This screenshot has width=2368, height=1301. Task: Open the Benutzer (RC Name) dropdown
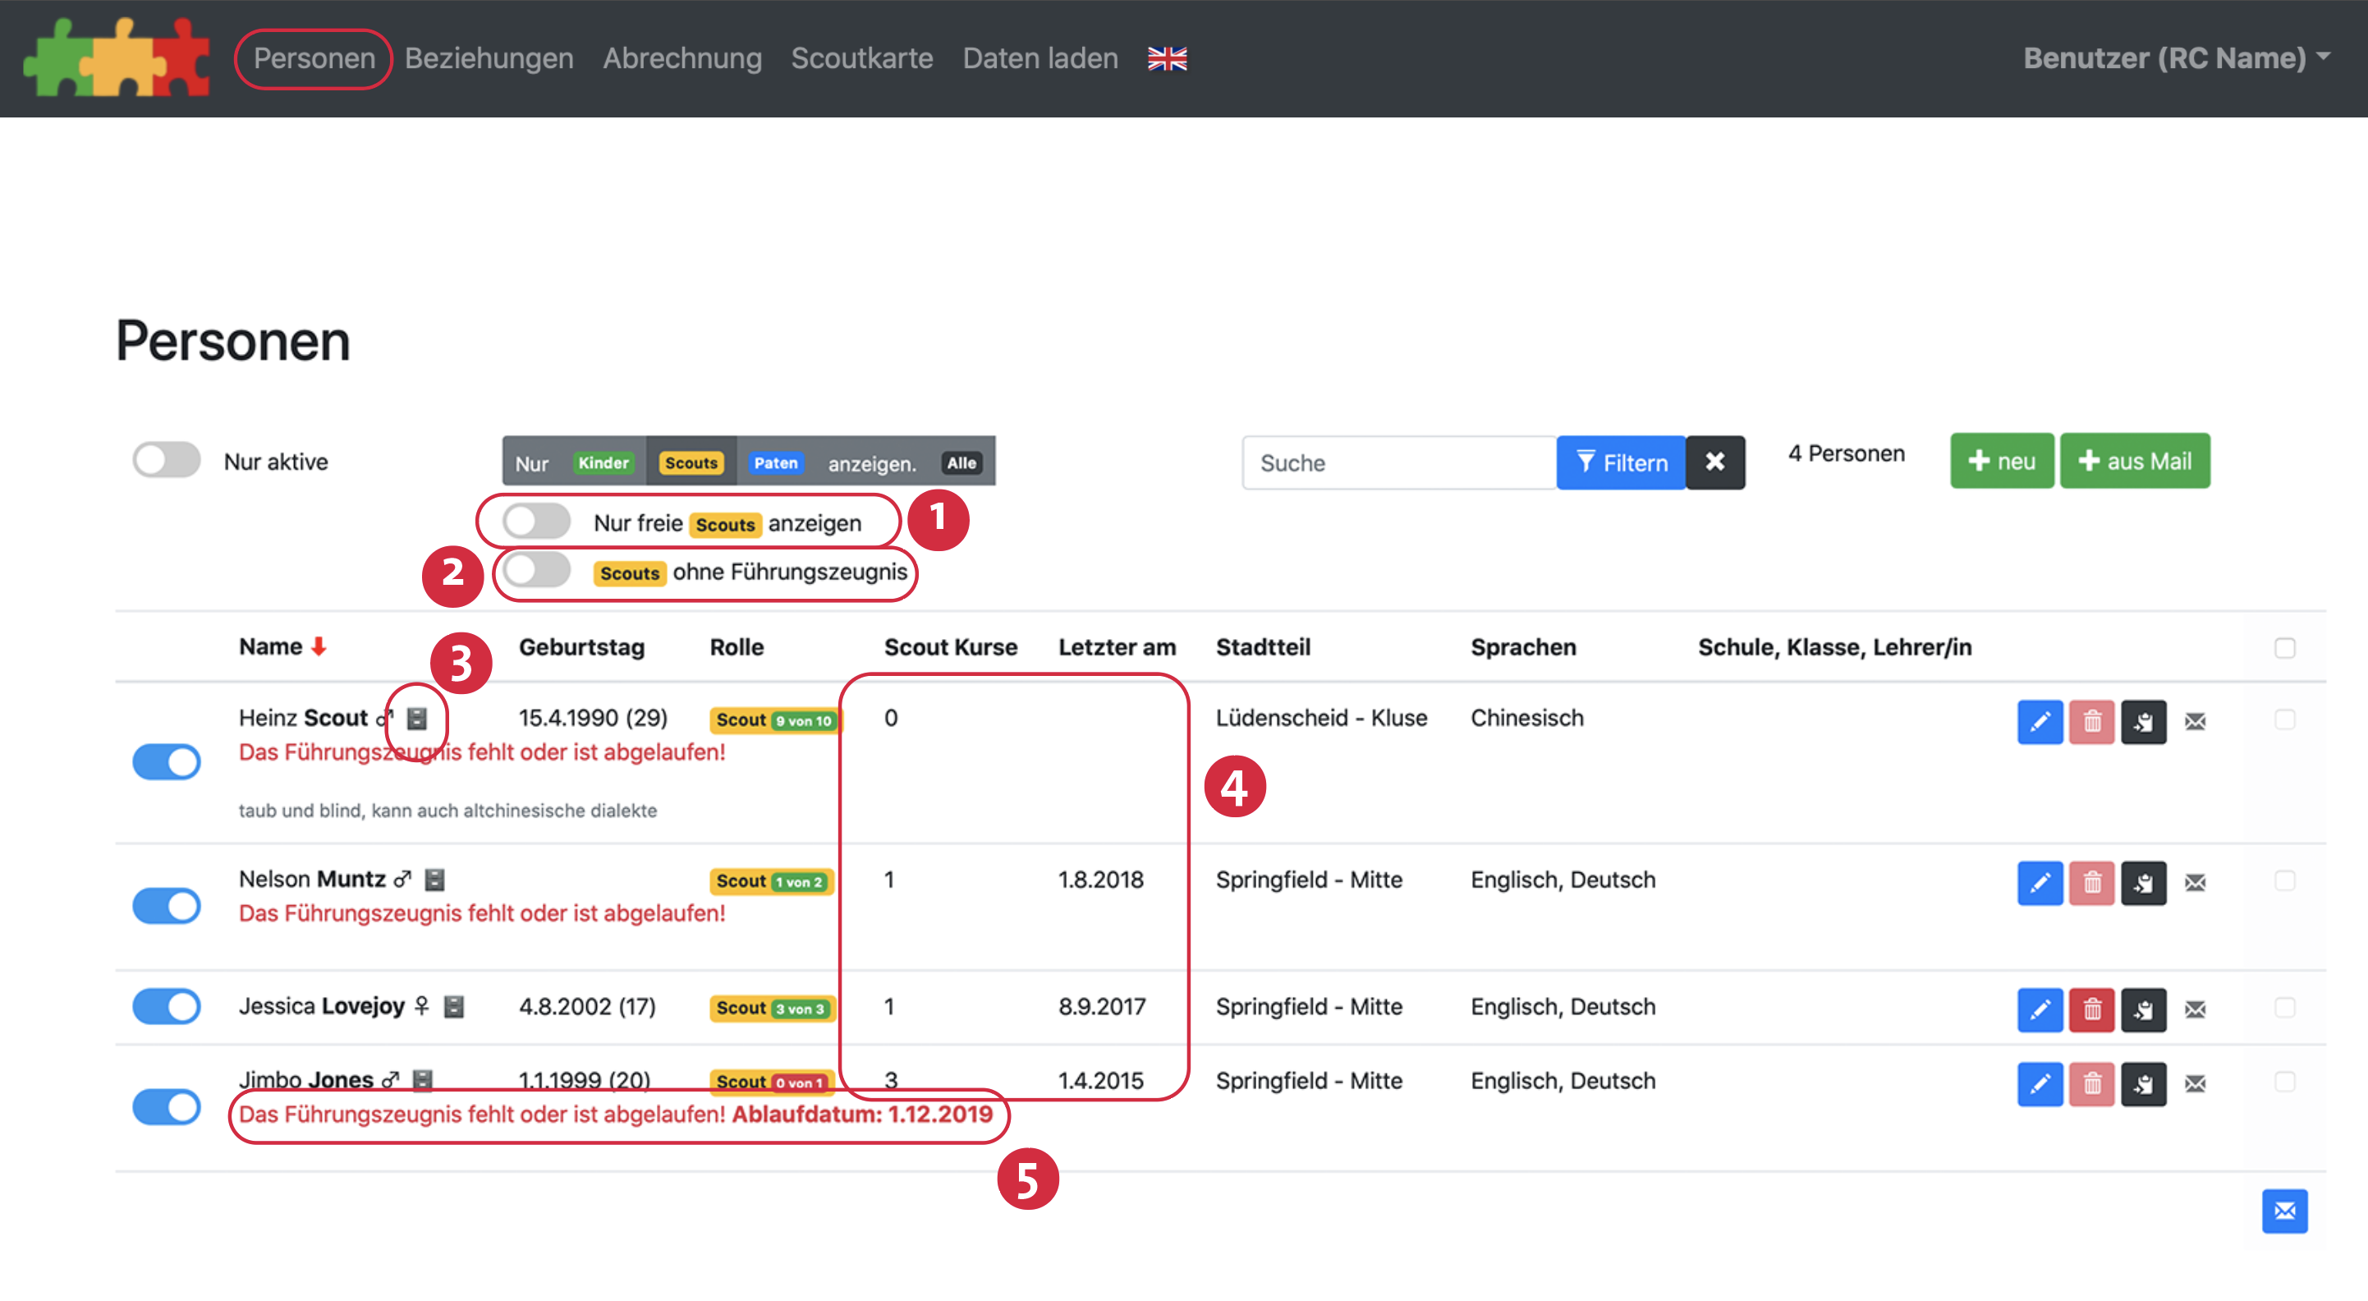[x=2175, y=58]
